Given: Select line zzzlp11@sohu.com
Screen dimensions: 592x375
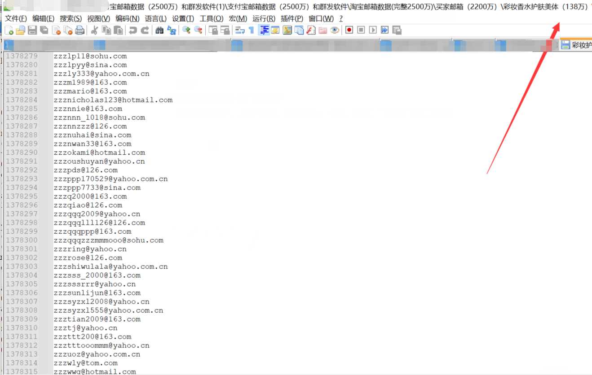Looking at the screenshot, I should tap(90, 56).
